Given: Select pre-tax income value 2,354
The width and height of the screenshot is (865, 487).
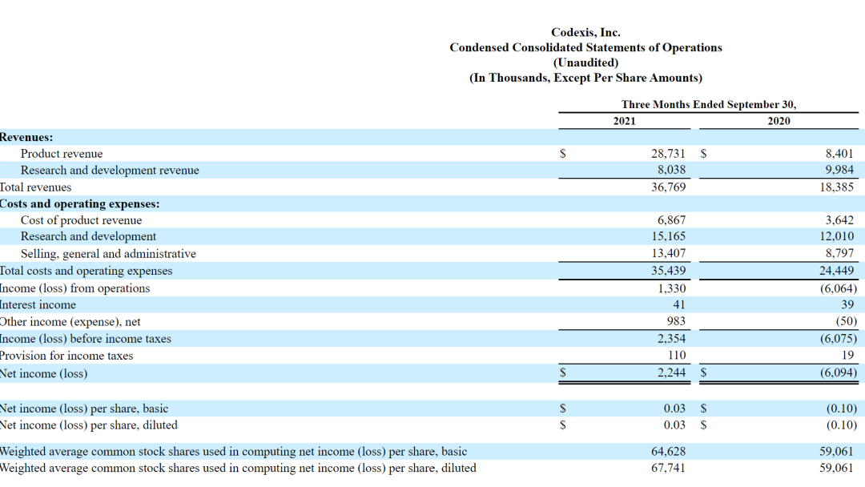Looking at the screenshot, I should [671, 339].
